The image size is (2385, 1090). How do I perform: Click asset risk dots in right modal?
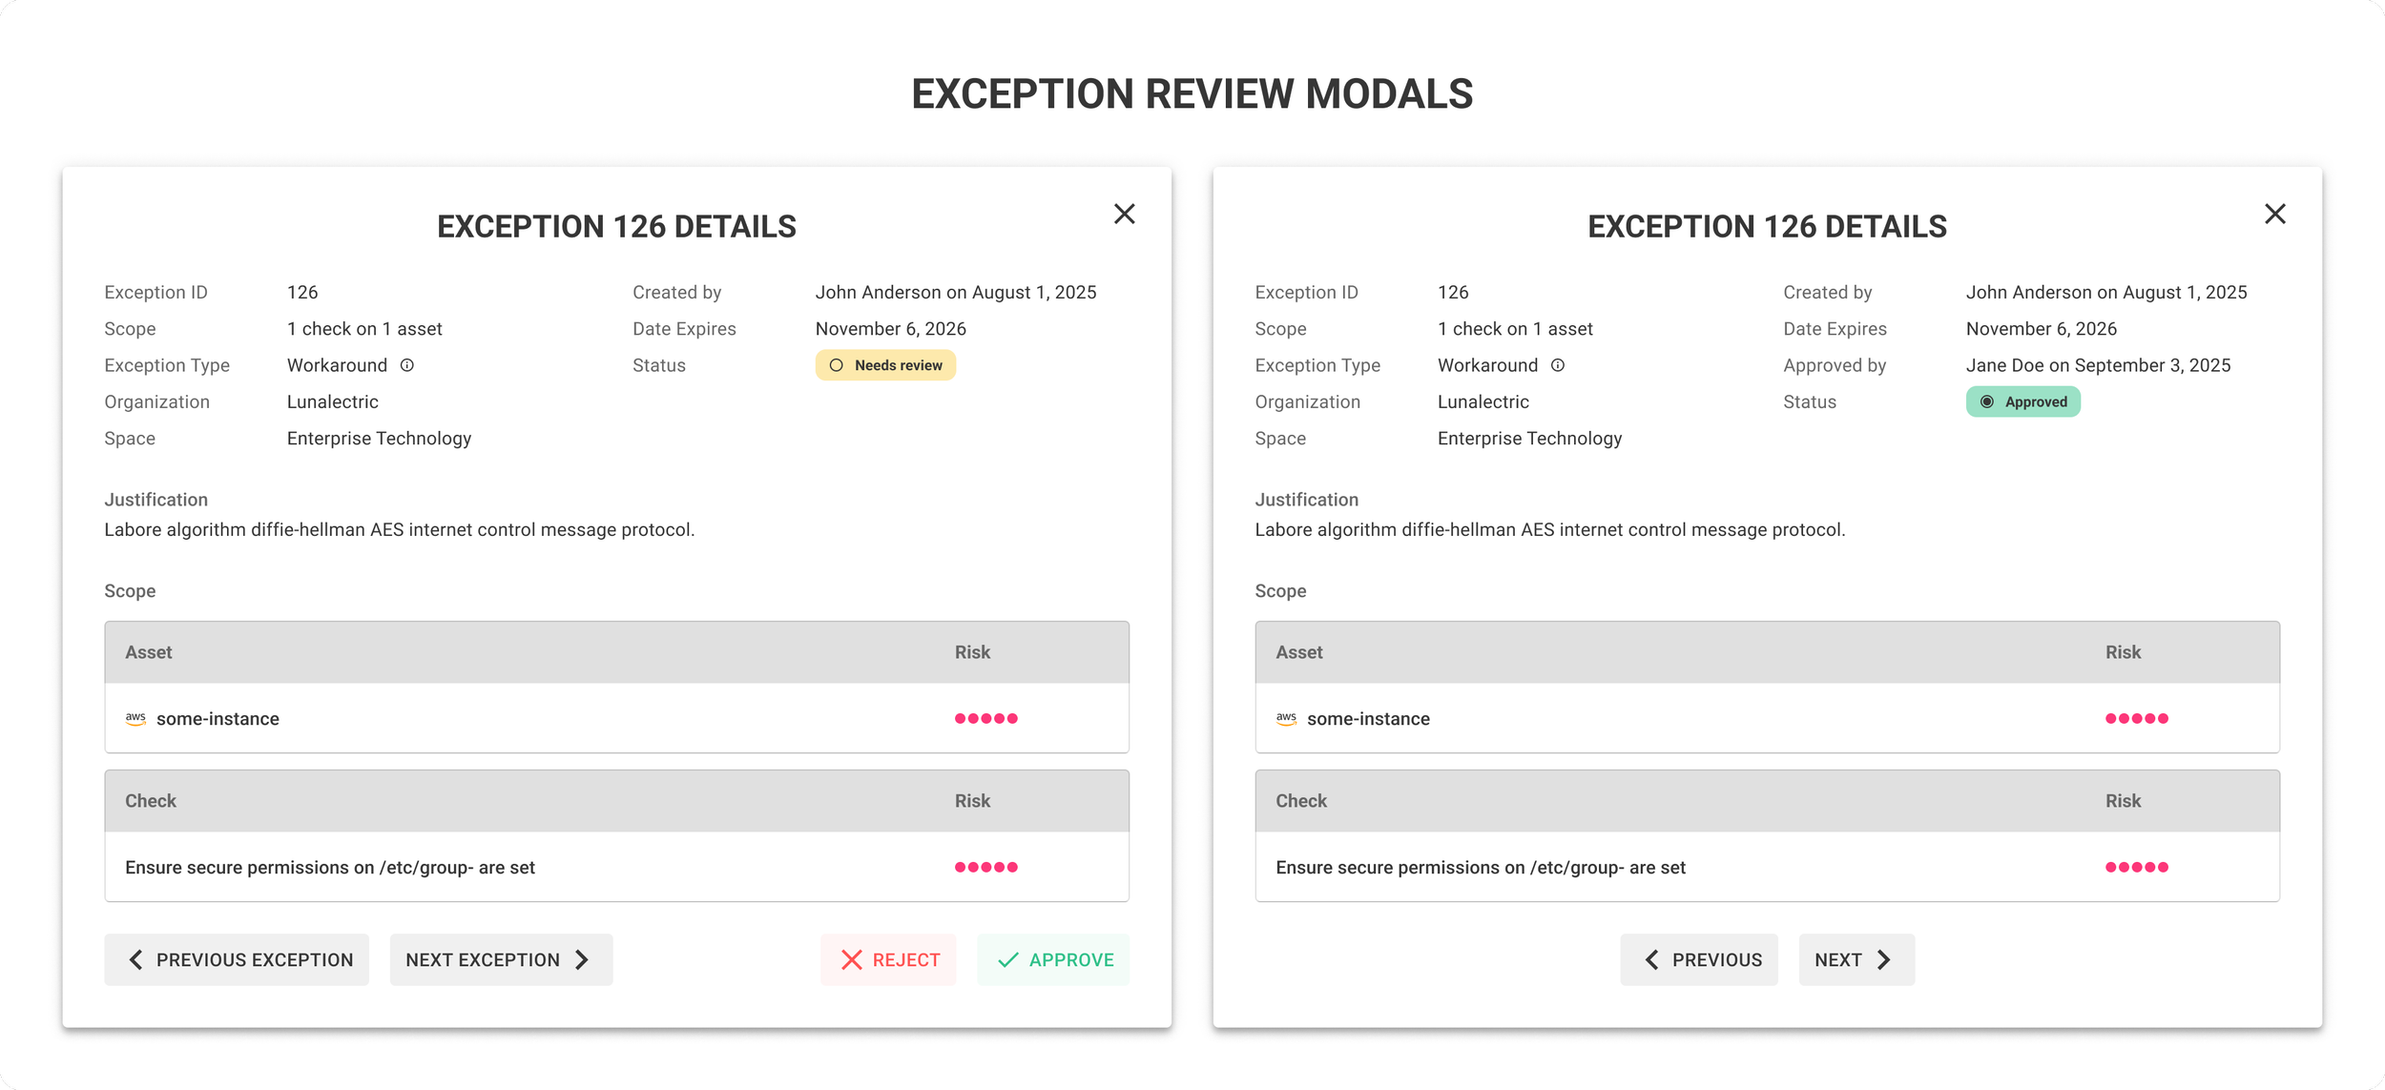pos(2137,718)
